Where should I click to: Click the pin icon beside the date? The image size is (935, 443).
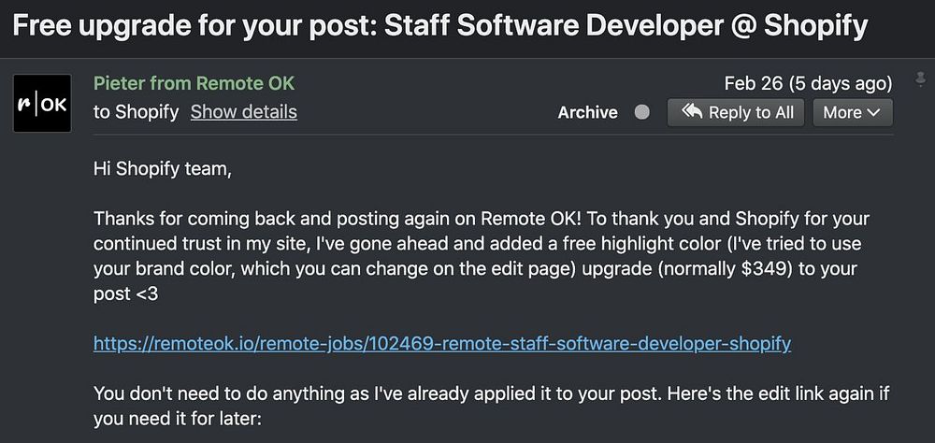click(919, 82)
